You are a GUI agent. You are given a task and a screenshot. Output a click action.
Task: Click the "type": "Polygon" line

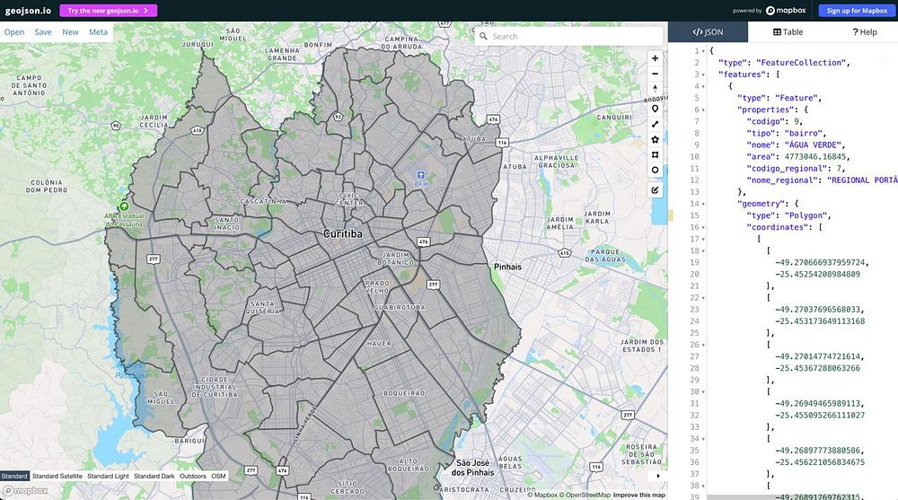pos(788,215)
